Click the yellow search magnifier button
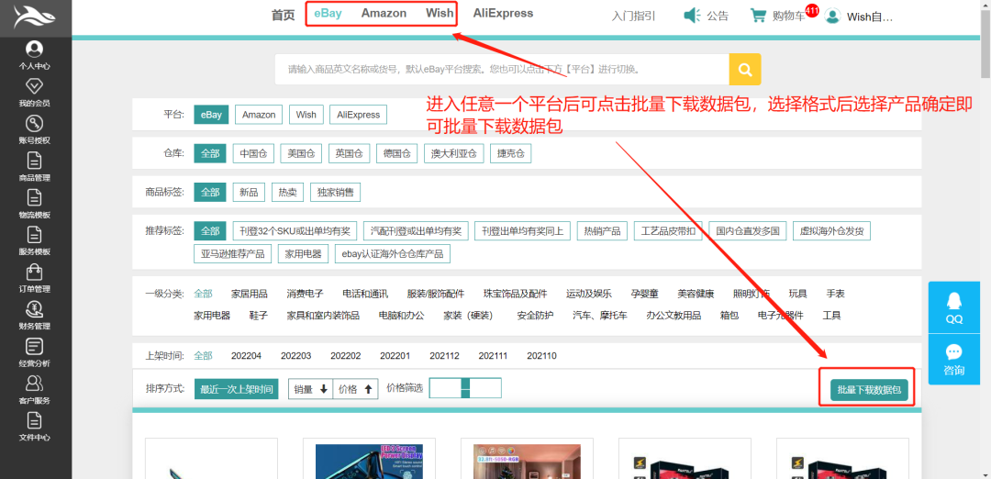This screenshot has height=479, width=991. 745,69
